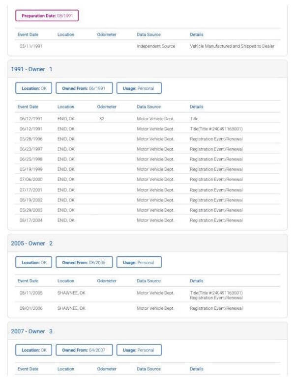This screenshot has height=381, width=295.
Task: Click the Owned From 08/2005 badge
Action: 84,262
